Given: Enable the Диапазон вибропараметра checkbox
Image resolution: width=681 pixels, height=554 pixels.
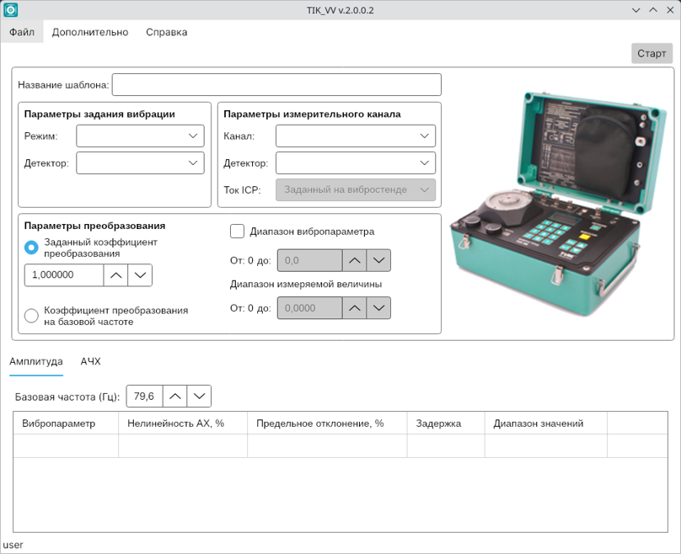Looking at the screenshot, I should click(237, 232).
